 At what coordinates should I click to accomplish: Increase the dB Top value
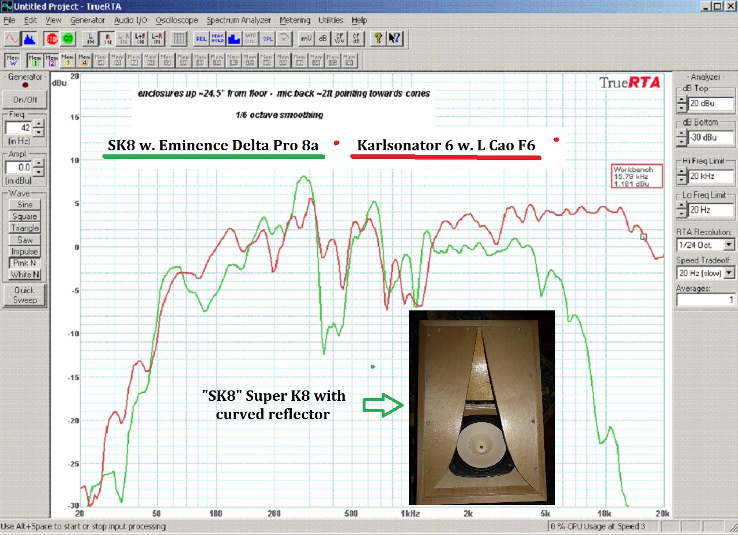point(682,100)
